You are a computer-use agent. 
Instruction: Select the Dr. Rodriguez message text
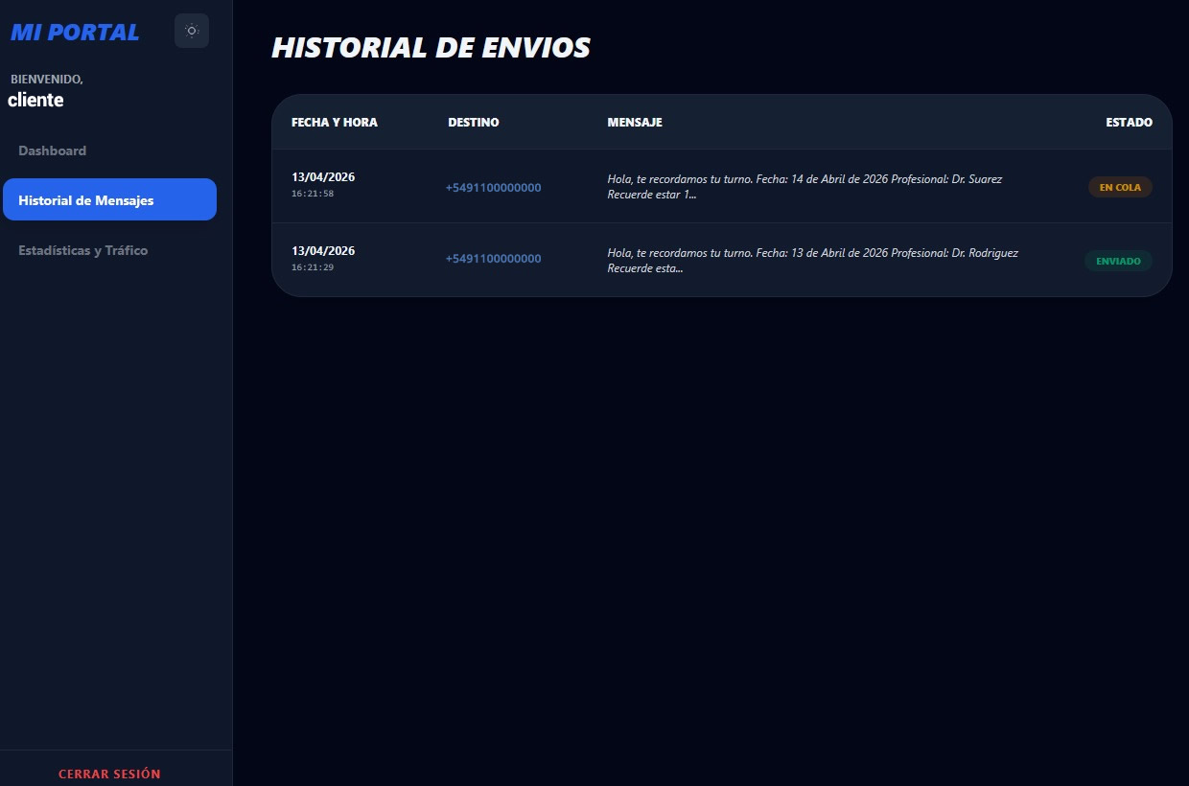(812, 261)
